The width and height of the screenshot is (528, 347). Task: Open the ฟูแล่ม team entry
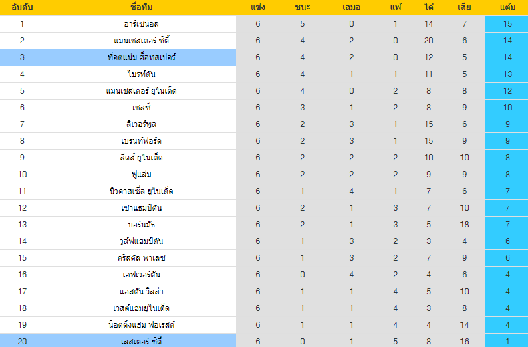click(142, 175)
